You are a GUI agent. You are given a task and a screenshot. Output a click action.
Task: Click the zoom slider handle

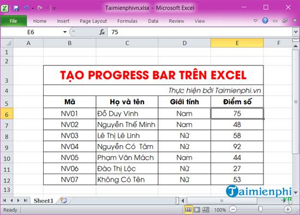(x=260, y=209)
